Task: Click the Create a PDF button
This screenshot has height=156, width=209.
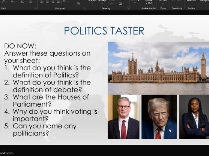Action: [149, 2]
